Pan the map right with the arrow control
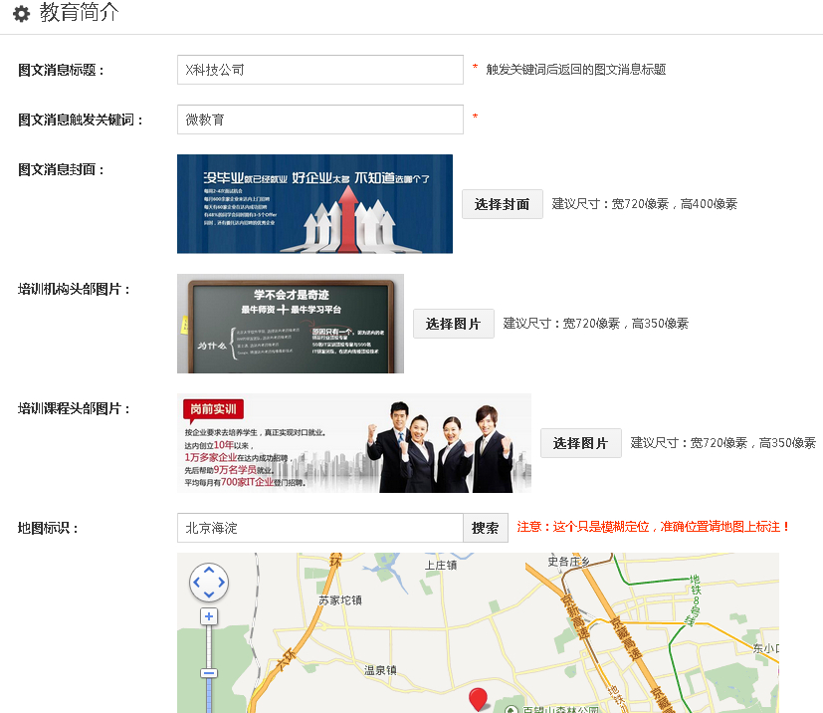Viewport: 823px width, 713px height. [221, 583]
